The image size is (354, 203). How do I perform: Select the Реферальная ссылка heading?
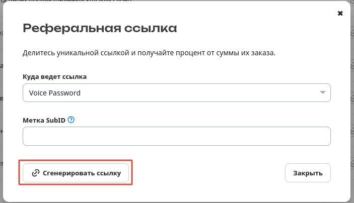pos(100,28)
